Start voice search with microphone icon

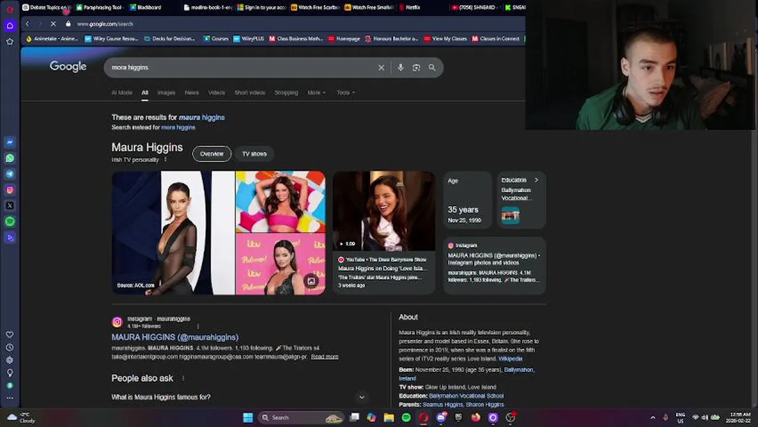[x=400, y=68]
